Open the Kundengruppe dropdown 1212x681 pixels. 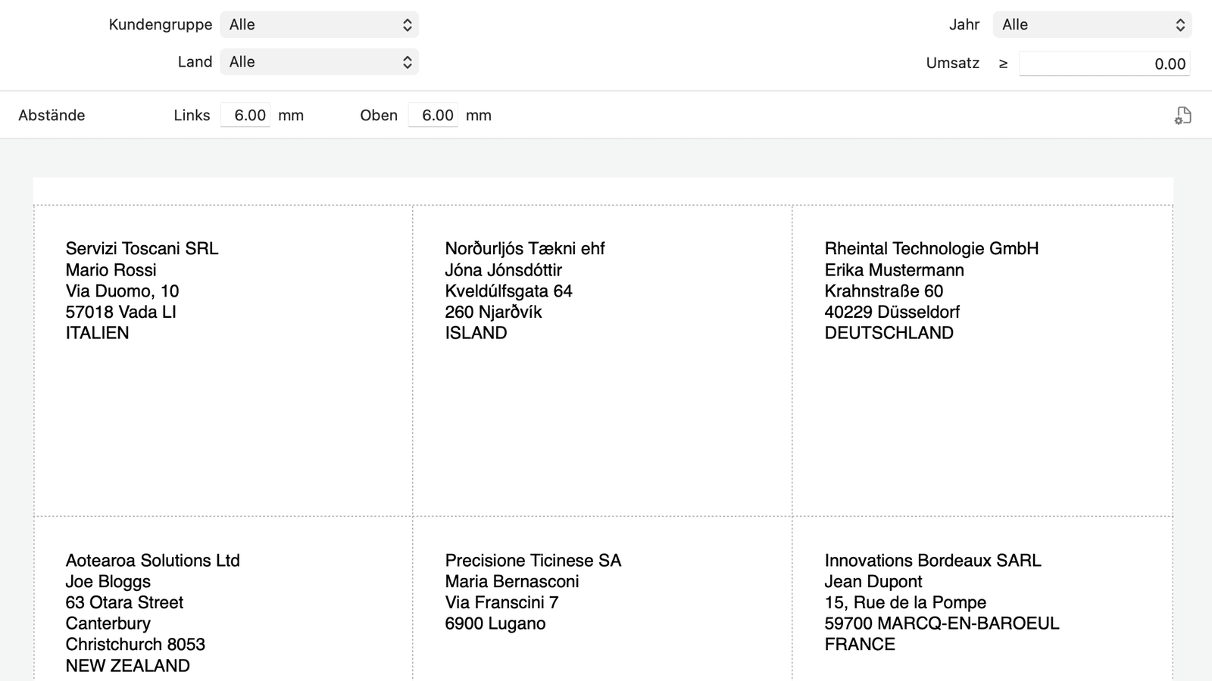pos(319,25)
